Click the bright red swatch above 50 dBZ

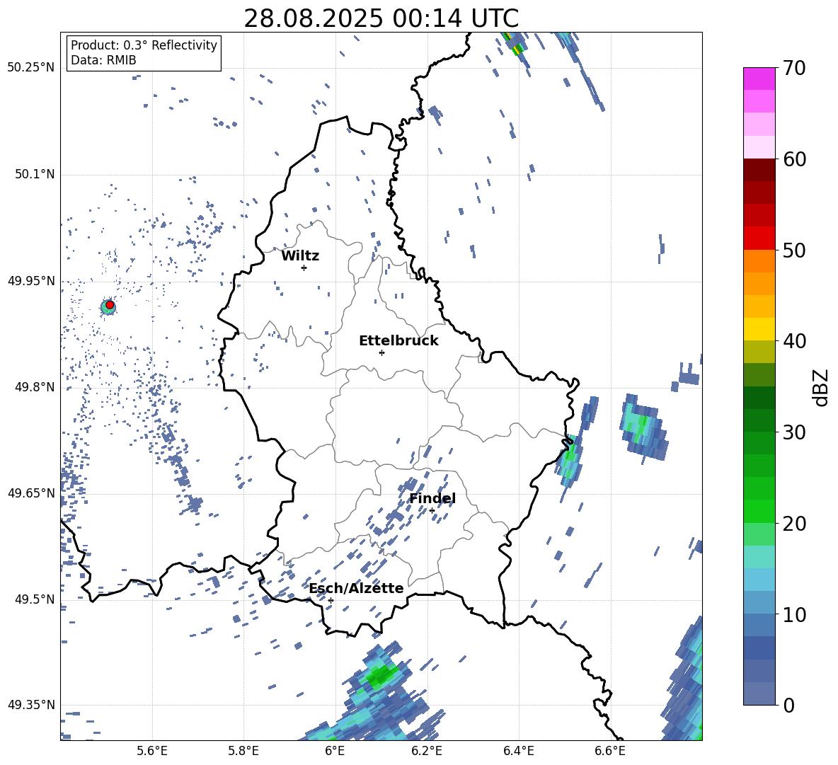[759, 238]
